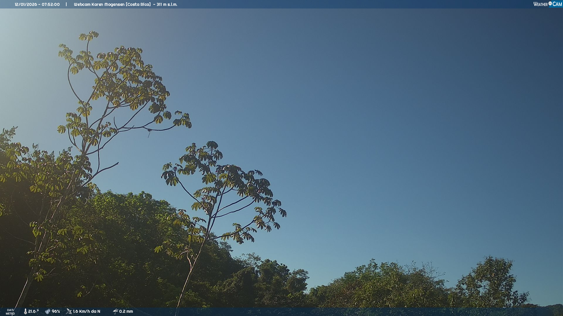Click the humidity water drops icon

click(x=48, y=311)
